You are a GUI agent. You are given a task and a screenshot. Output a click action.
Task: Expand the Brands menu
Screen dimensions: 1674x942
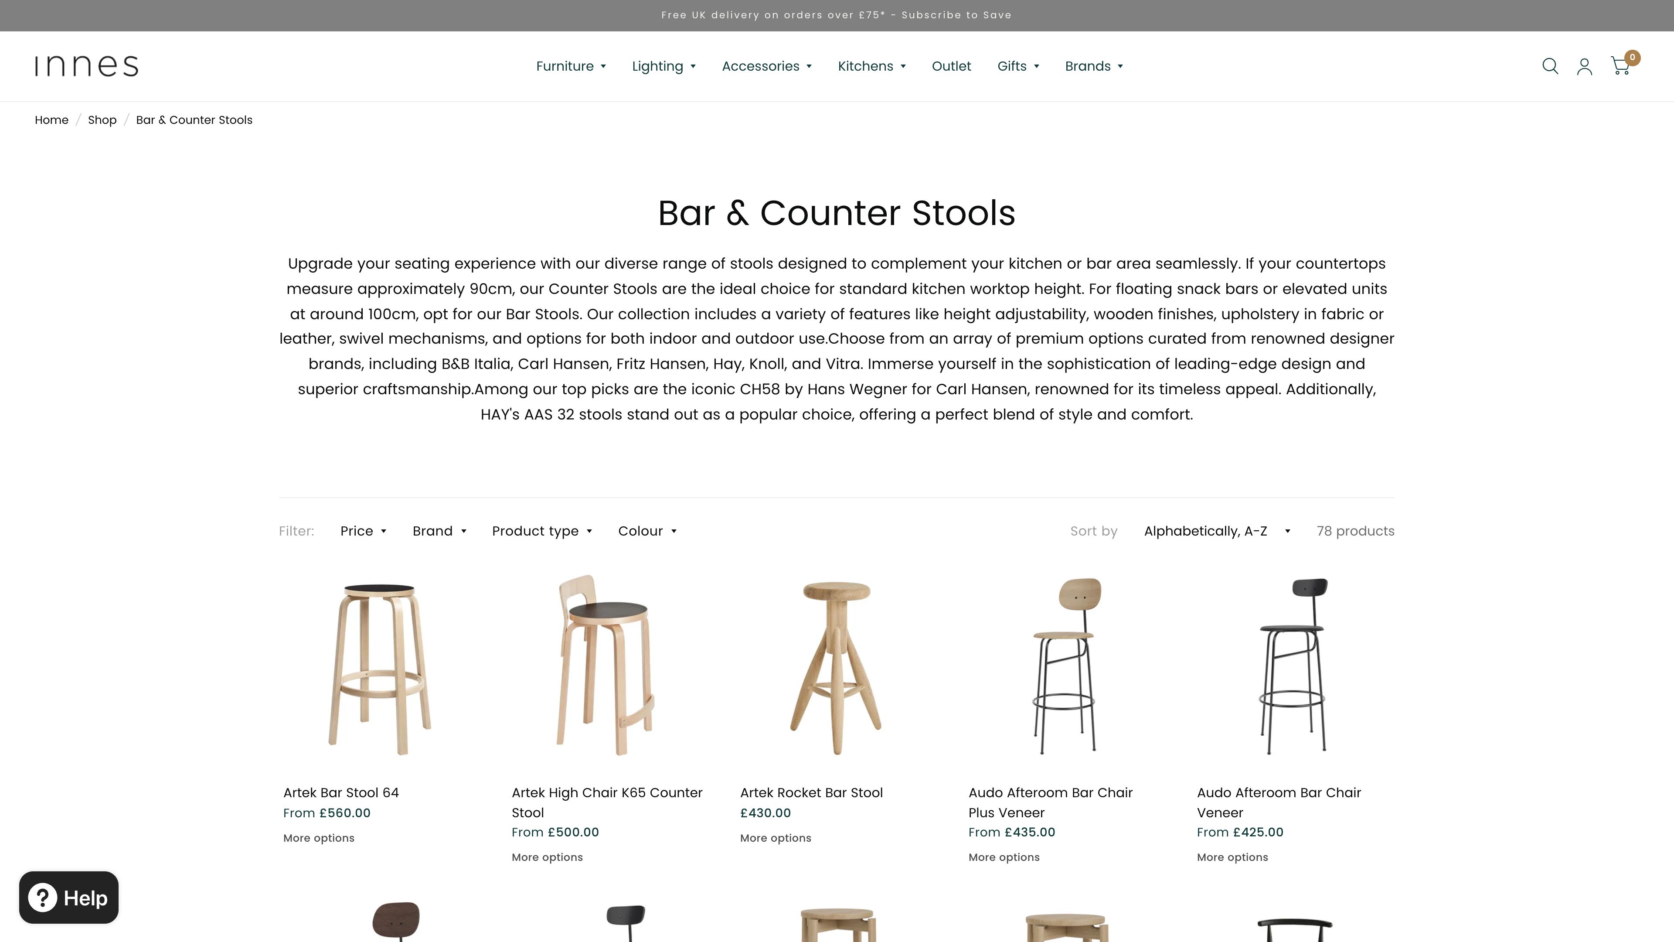pyautogui.click(x=1094, y=66)
